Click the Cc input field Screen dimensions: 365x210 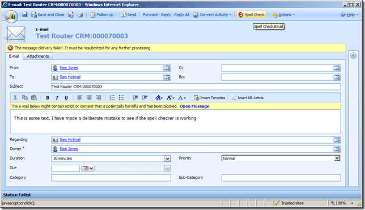(277, 68)
